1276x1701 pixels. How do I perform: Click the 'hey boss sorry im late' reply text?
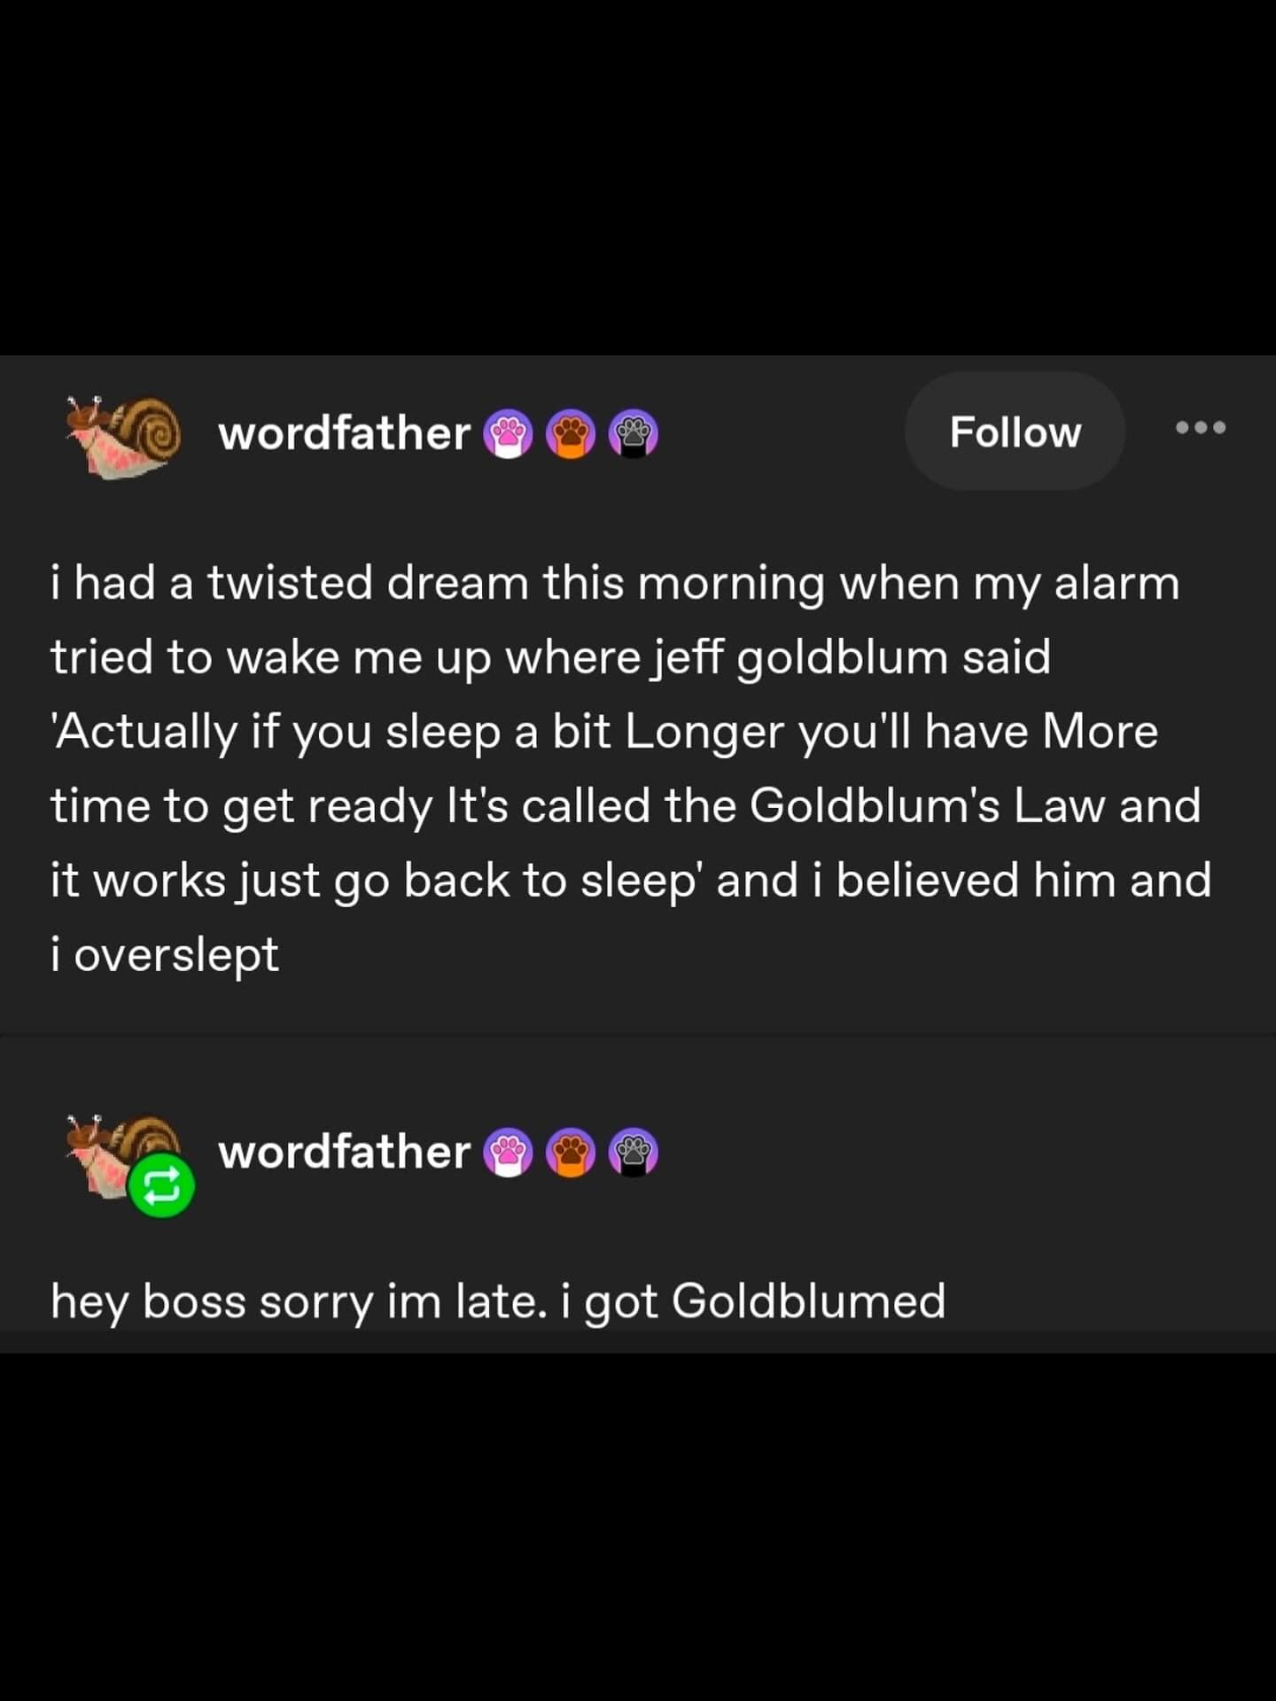point(498,1302)
